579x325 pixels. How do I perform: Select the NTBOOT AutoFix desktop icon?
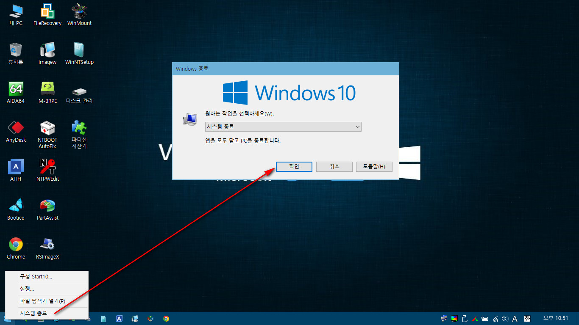pos(47,135)
